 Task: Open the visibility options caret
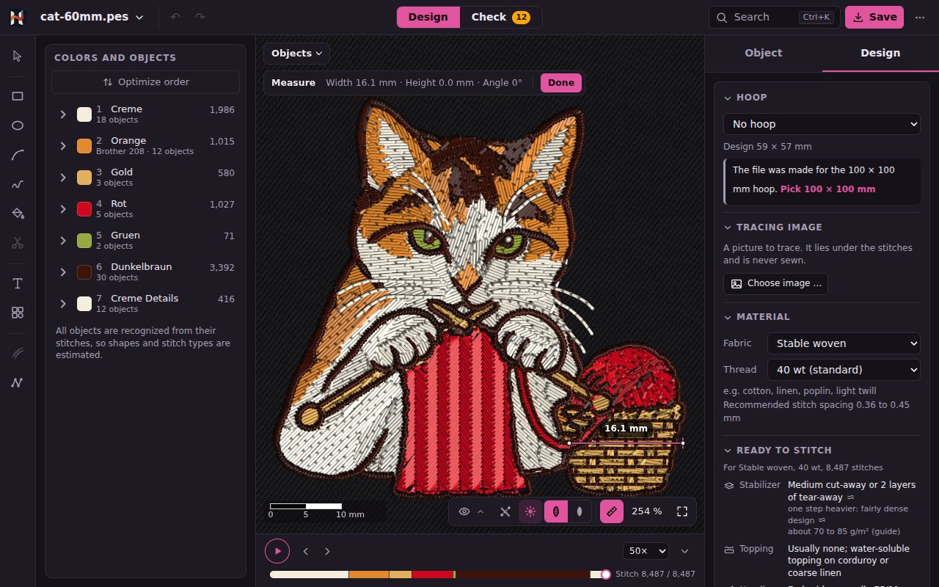click(x=481, y=511)
